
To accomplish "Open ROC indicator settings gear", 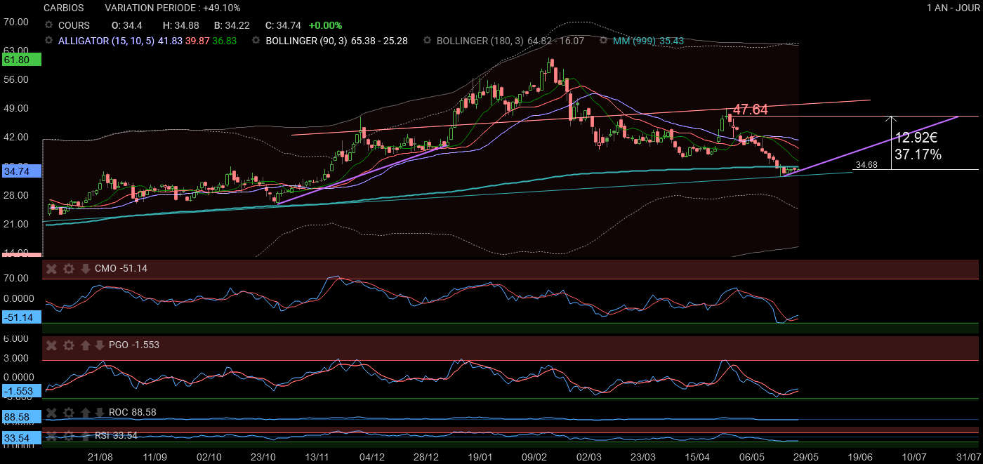I will pyautogui.click(x=68, y=412).
